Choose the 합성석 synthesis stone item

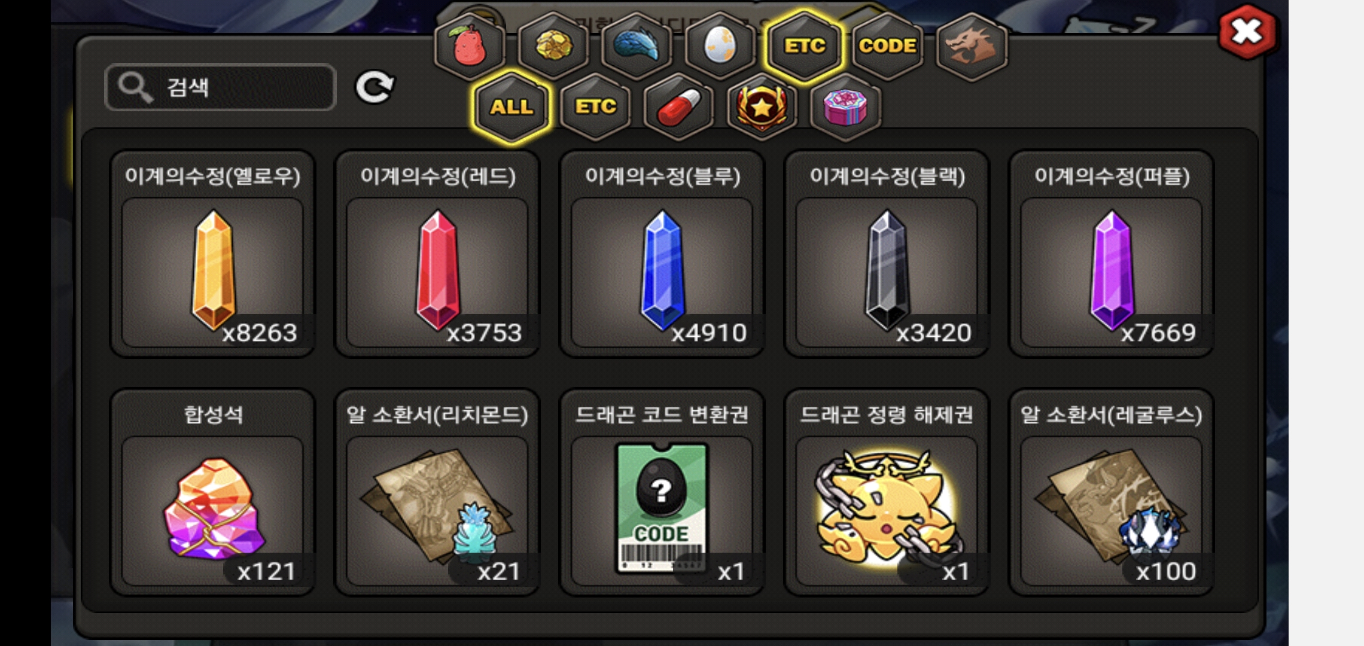pyautogui.click(x=212, y=492)
